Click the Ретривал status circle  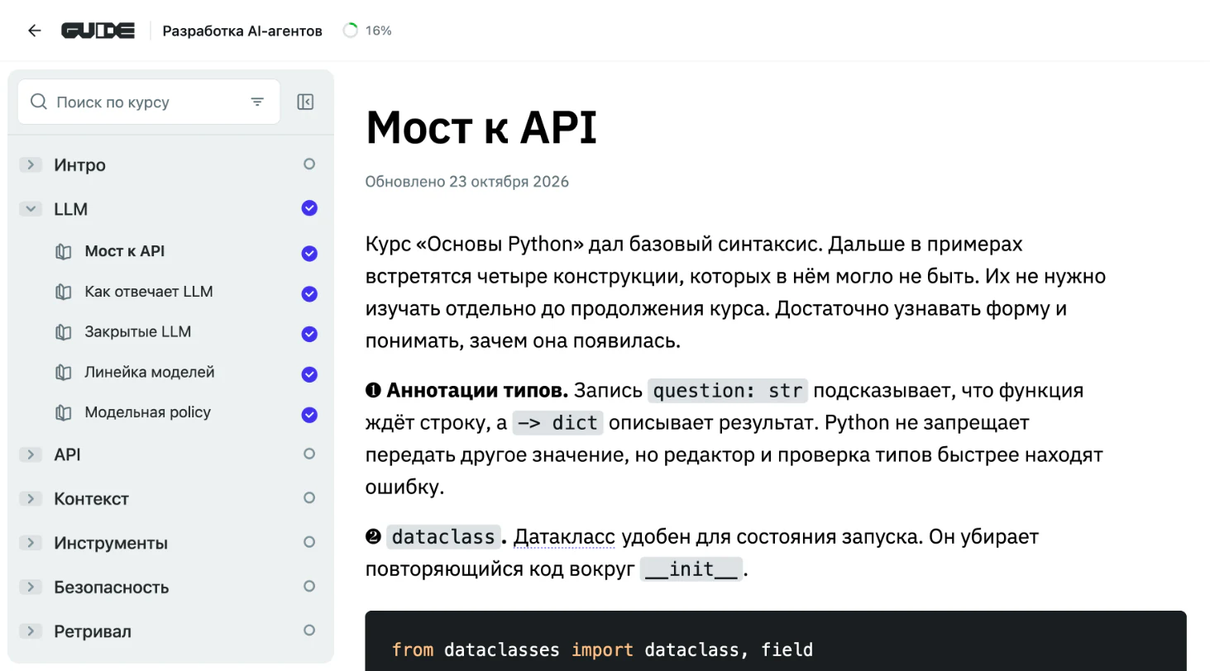point(309,631)
